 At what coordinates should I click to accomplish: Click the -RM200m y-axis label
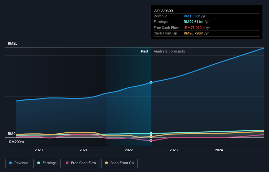(16, 142)
